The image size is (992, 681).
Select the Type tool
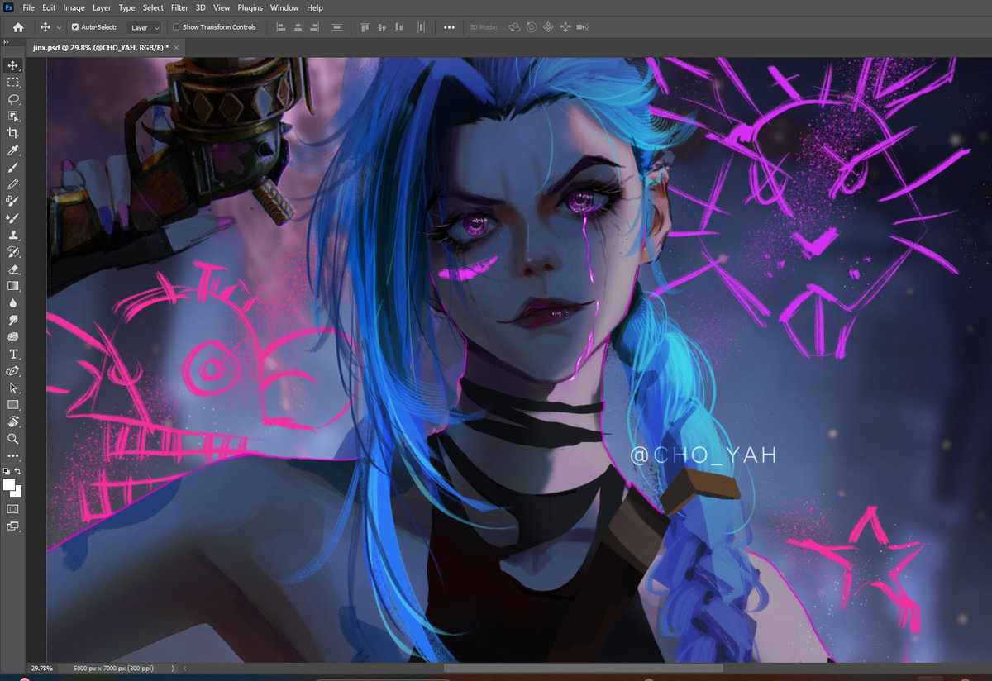(13, 354)
